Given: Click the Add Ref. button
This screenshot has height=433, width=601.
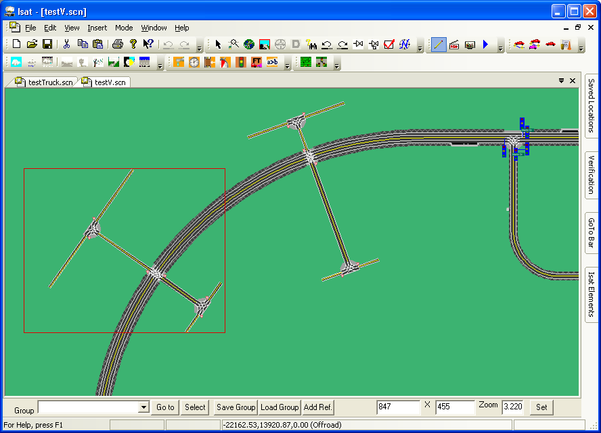Looking at the screenshot, I should [318, 407].
